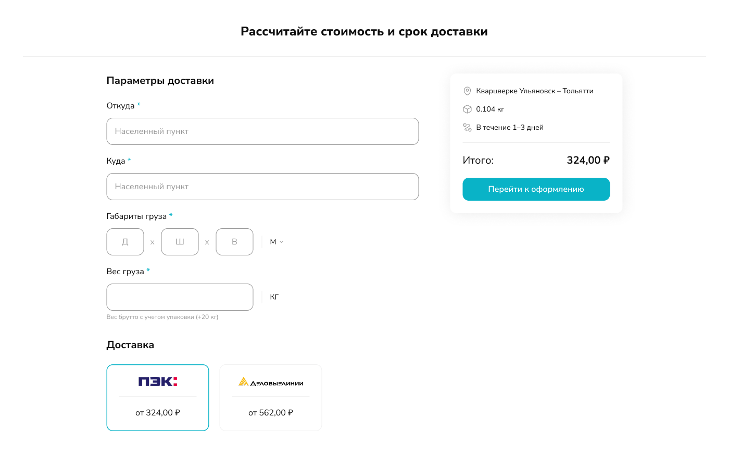Click the length Д dimension field
The height and width of the screenshot is (454, 729).
pos(125,242)
